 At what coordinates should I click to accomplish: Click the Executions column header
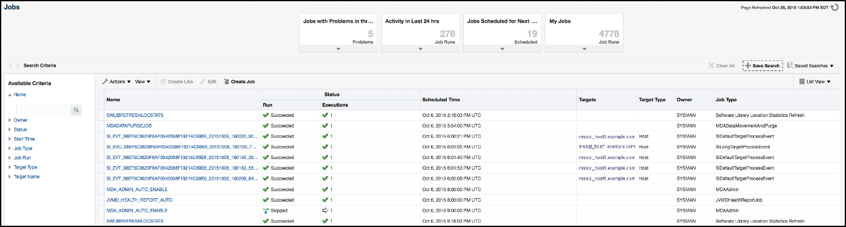point(335,104)
